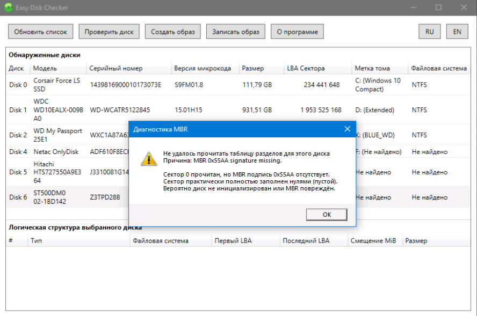Click the yellow warning triangle icon
The height and width of the screenshot is (316, 477).
(x=148, y=158)
